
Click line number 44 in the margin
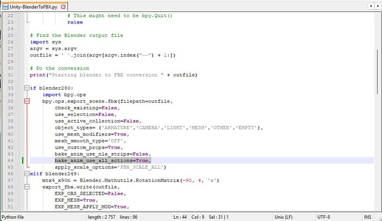(x=11, y=161)
